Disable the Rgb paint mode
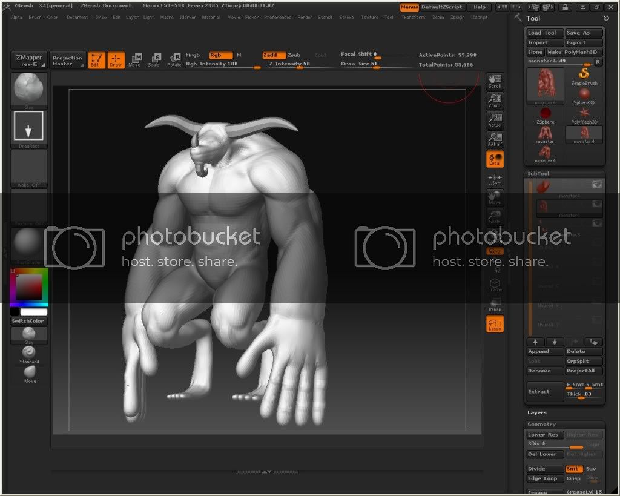Image resolution: width=620 pixels, height=496 pixels. point(220,55)
